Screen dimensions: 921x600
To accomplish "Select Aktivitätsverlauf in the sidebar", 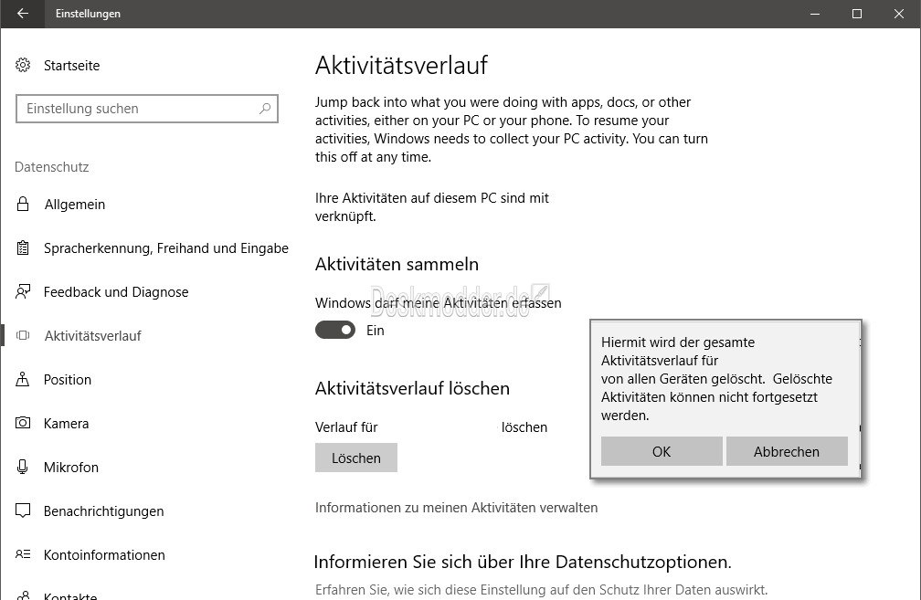I will pos(93,336).
